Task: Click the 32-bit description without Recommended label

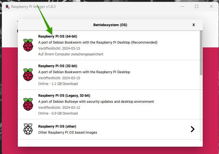Action: (84, 72)
